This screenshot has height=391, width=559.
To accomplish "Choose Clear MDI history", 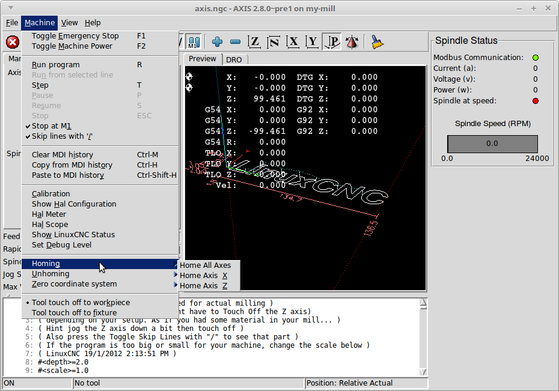I will point(100,155).
